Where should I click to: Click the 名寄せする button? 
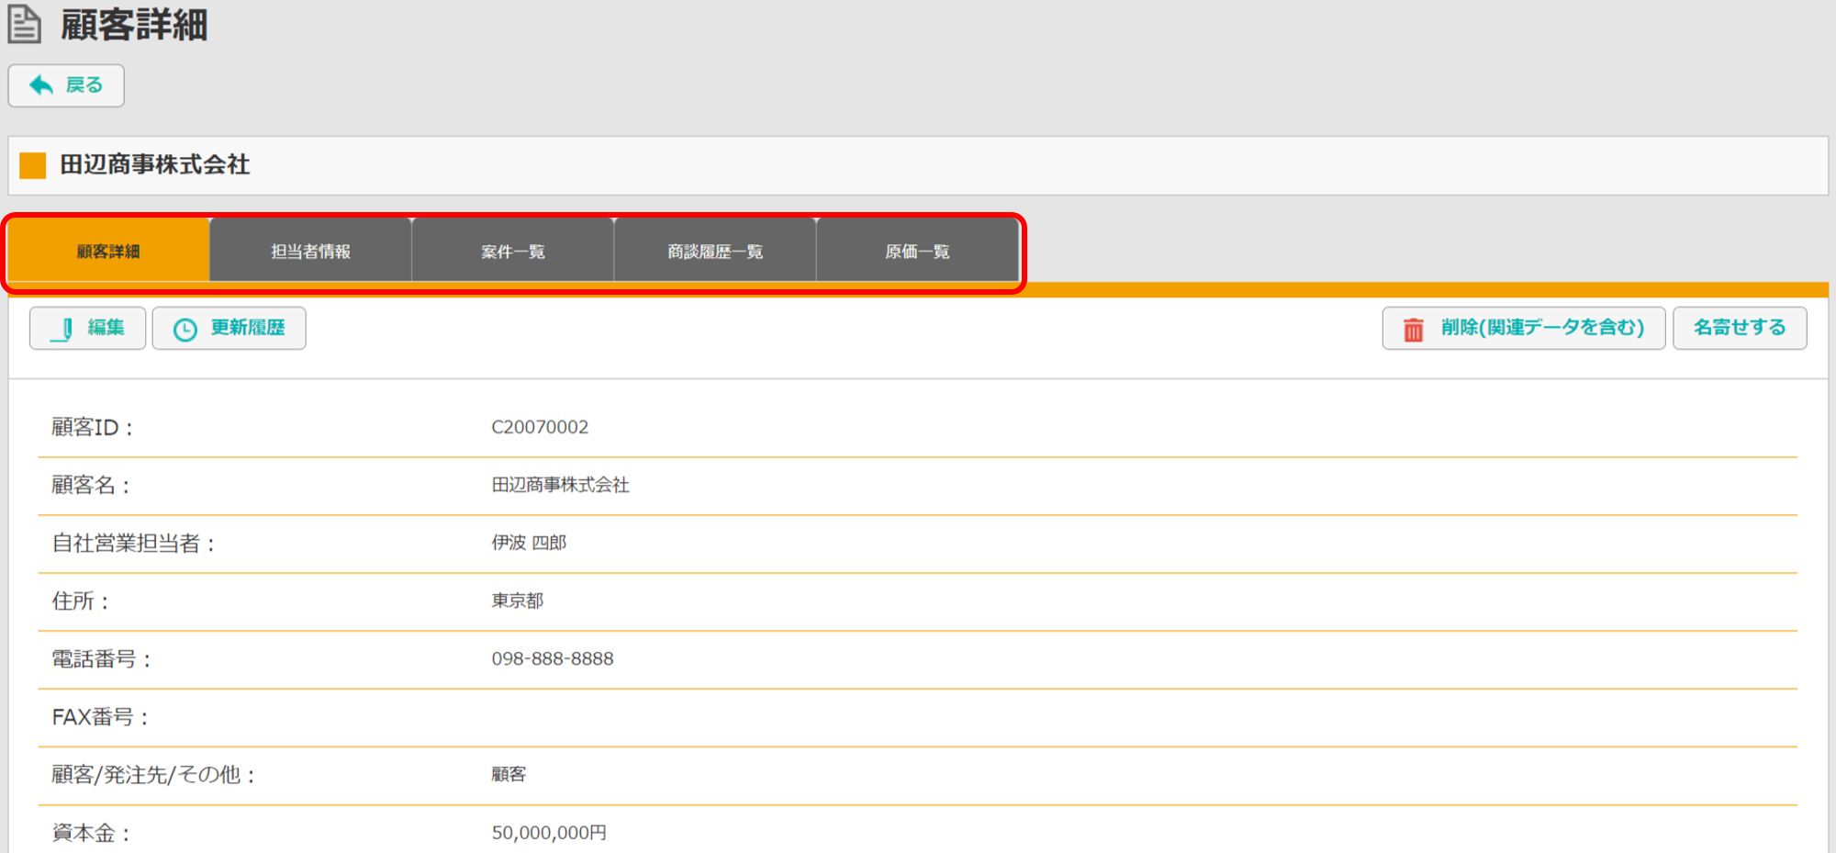tap(1740, 328)
